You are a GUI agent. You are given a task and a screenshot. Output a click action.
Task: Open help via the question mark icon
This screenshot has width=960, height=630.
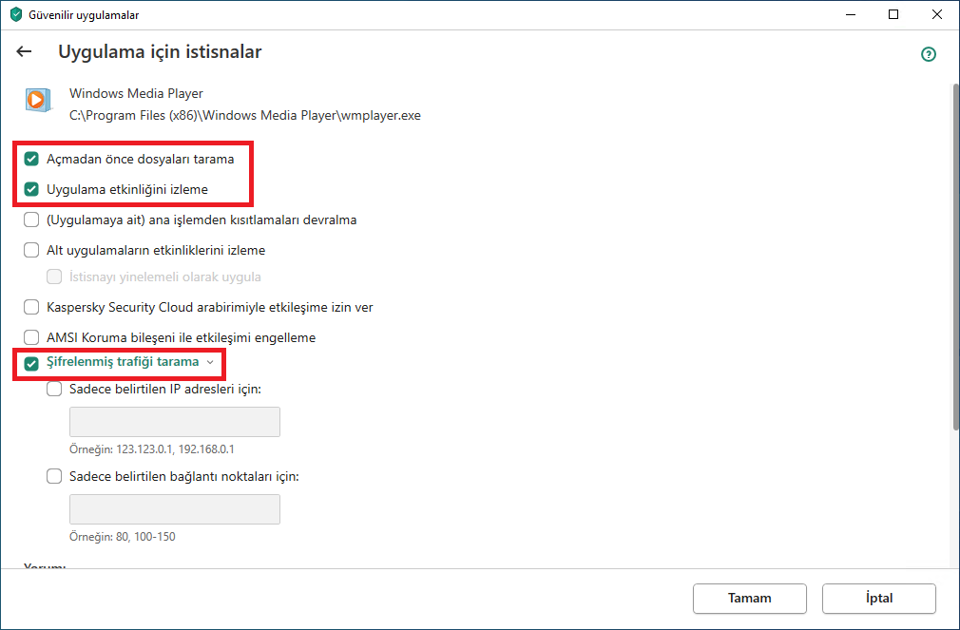coord(929,54)
